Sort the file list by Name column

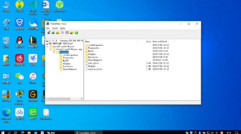coord(111,42)
